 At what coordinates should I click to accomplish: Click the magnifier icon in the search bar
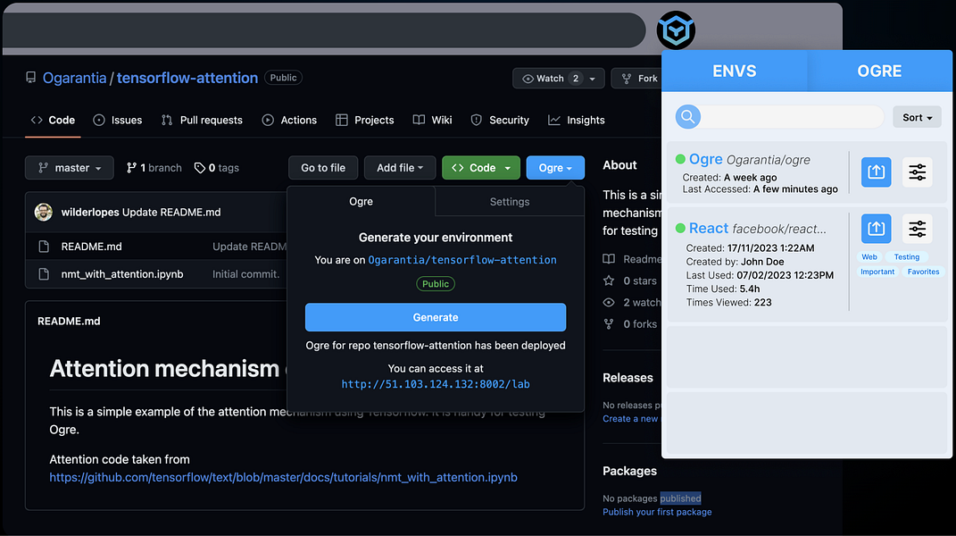point(687,116)
